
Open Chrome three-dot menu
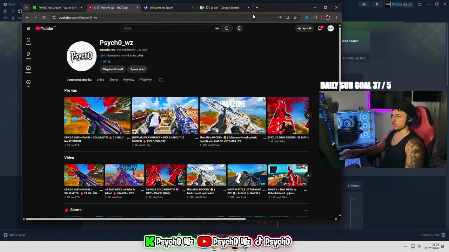(336, 17)
